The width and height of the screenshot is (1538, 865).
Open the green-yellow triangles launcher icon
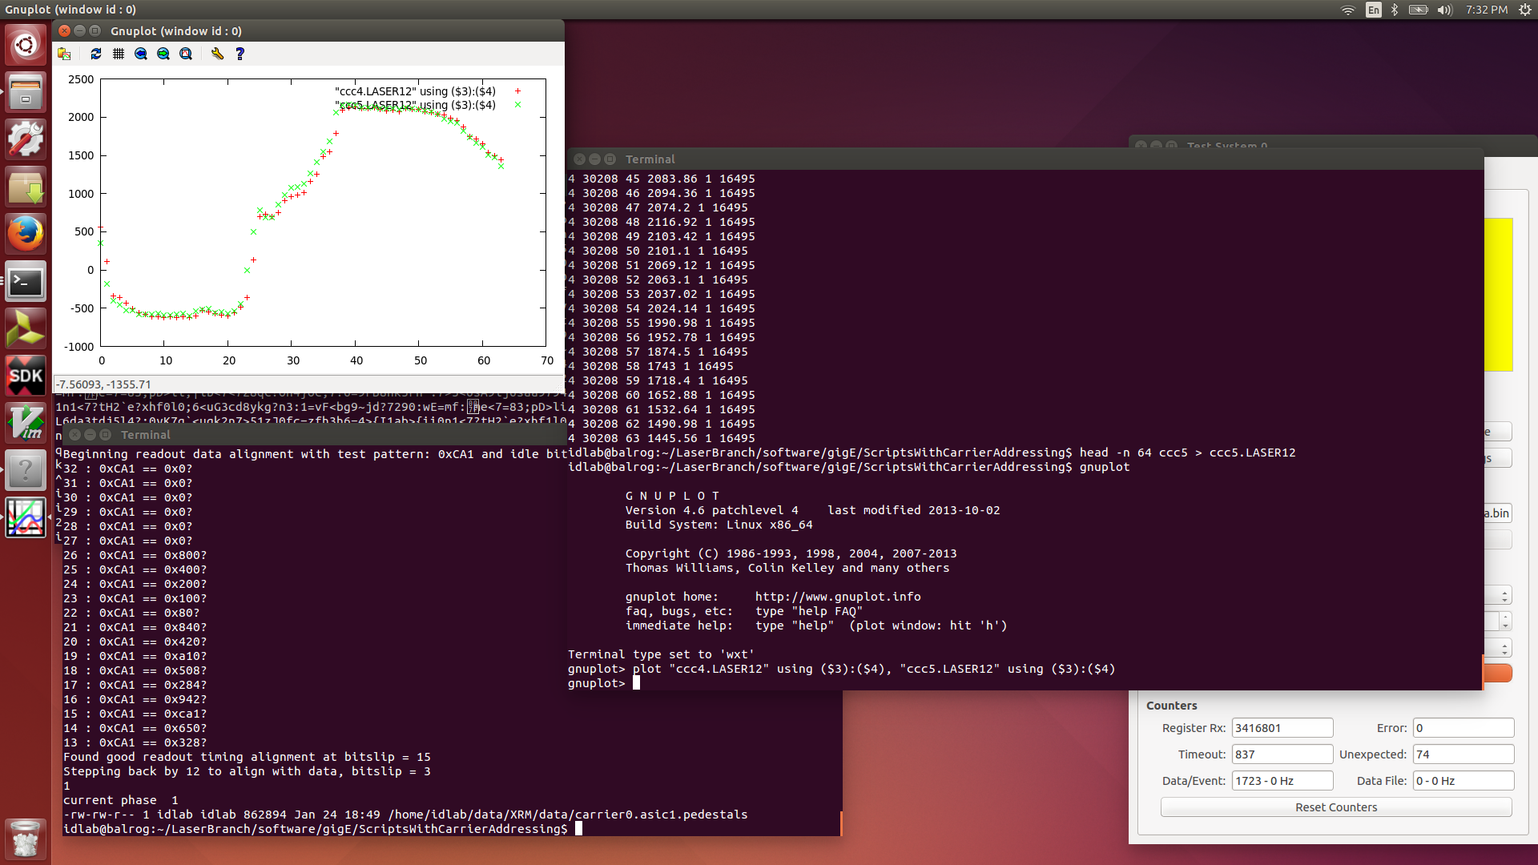click(x=26, y=329)
